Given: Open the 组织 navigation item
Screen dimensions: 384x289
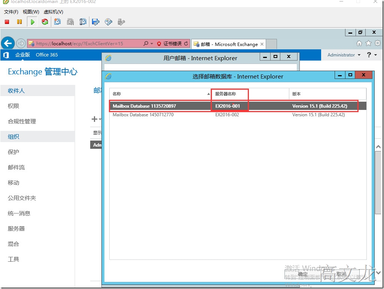Looking at the screenshot, I should [x=38, y=136].
